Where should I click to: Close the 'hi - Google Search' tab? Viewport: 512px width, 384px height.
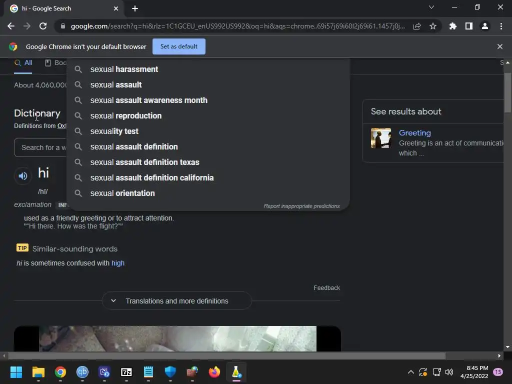click(116, 8)
